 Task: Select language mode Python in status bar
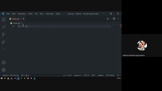coord(100,75)
